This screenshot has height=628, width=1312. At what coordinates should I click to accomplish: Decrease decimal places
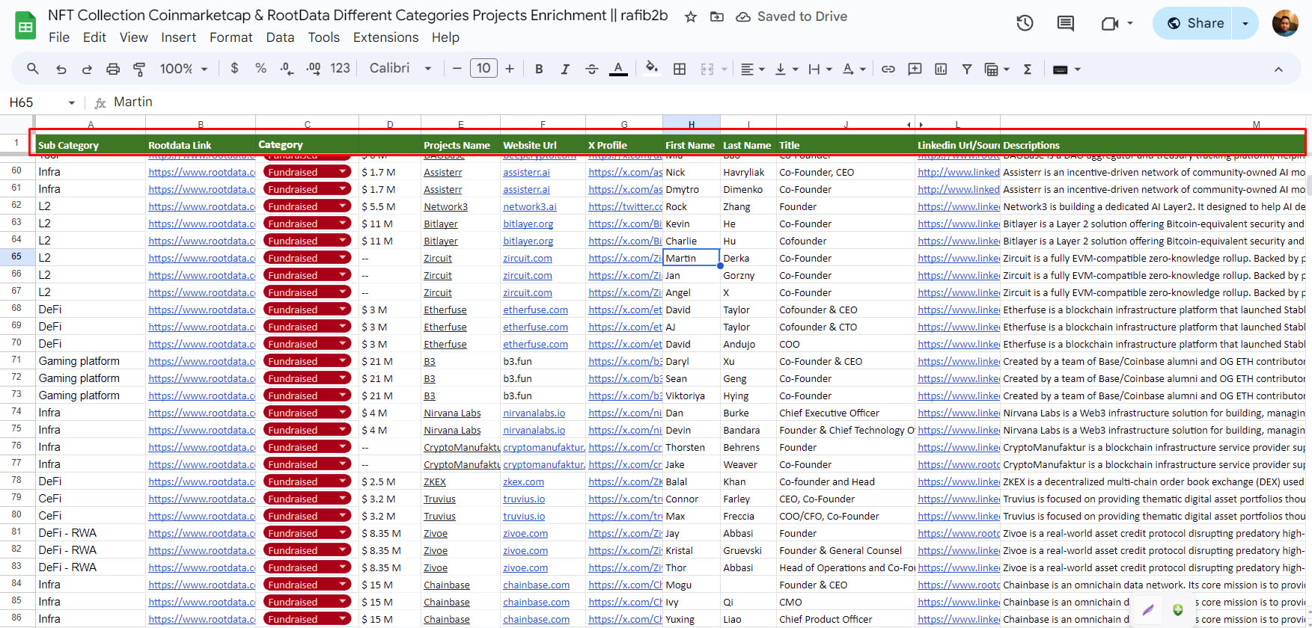coord(287,69)
